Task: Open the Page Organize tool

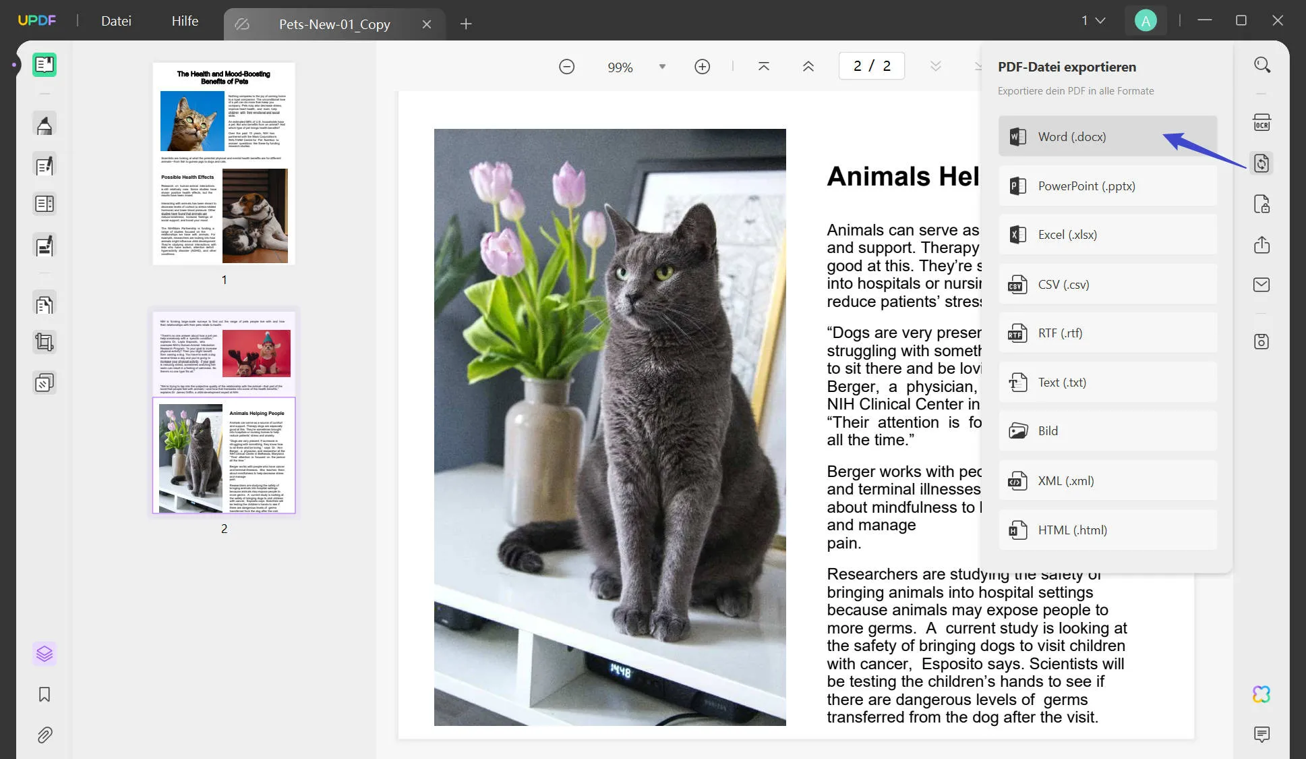Action: [44, 304]
